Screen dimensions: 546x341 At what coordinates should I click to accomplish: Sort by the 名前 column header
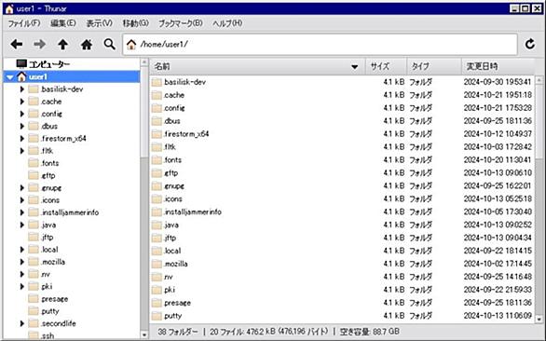[257, 66]
